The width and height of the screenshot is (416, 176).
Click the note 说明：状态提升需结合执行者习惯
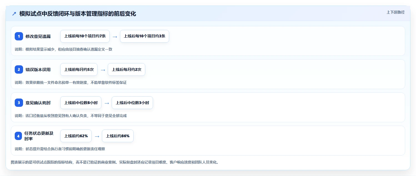(60, 149)
